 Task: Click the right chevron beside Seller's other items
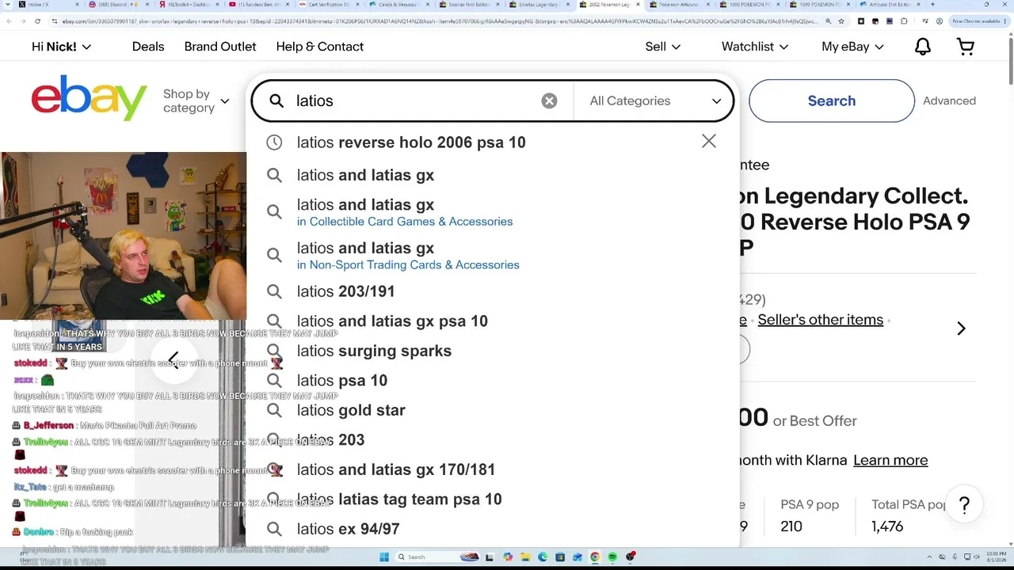[x=961, y=329]
